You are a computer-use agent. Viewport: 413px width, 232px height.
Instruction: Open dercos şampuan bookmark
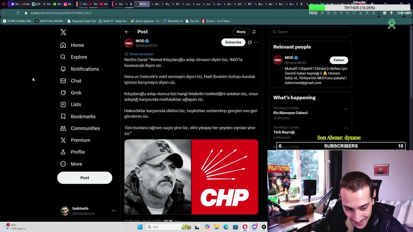click(146, 21)
